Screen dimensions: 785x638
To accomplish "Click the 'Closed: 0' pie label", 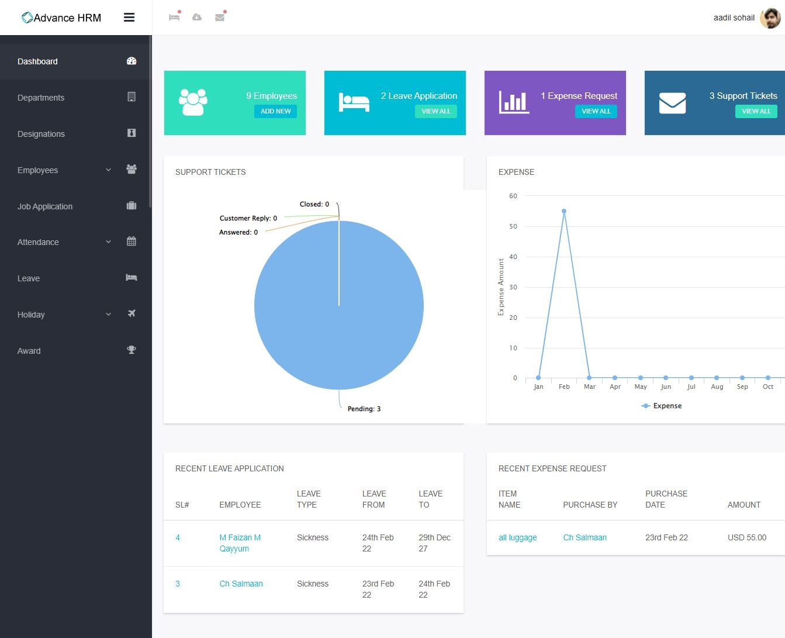I will (x=314, y=204).
